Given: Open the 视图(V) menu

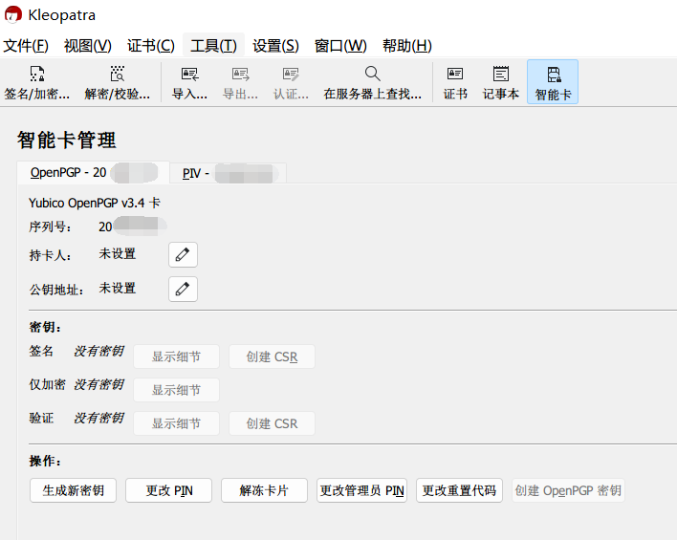Looking at the screenshot, I should pos(88,45).
